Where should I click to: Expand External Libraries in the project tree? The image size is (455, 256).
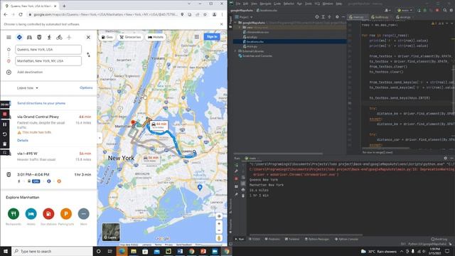click(x=235, y=51)
